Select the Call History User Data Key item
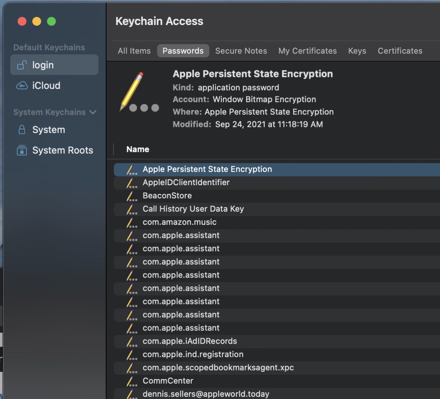 (193, 209)
